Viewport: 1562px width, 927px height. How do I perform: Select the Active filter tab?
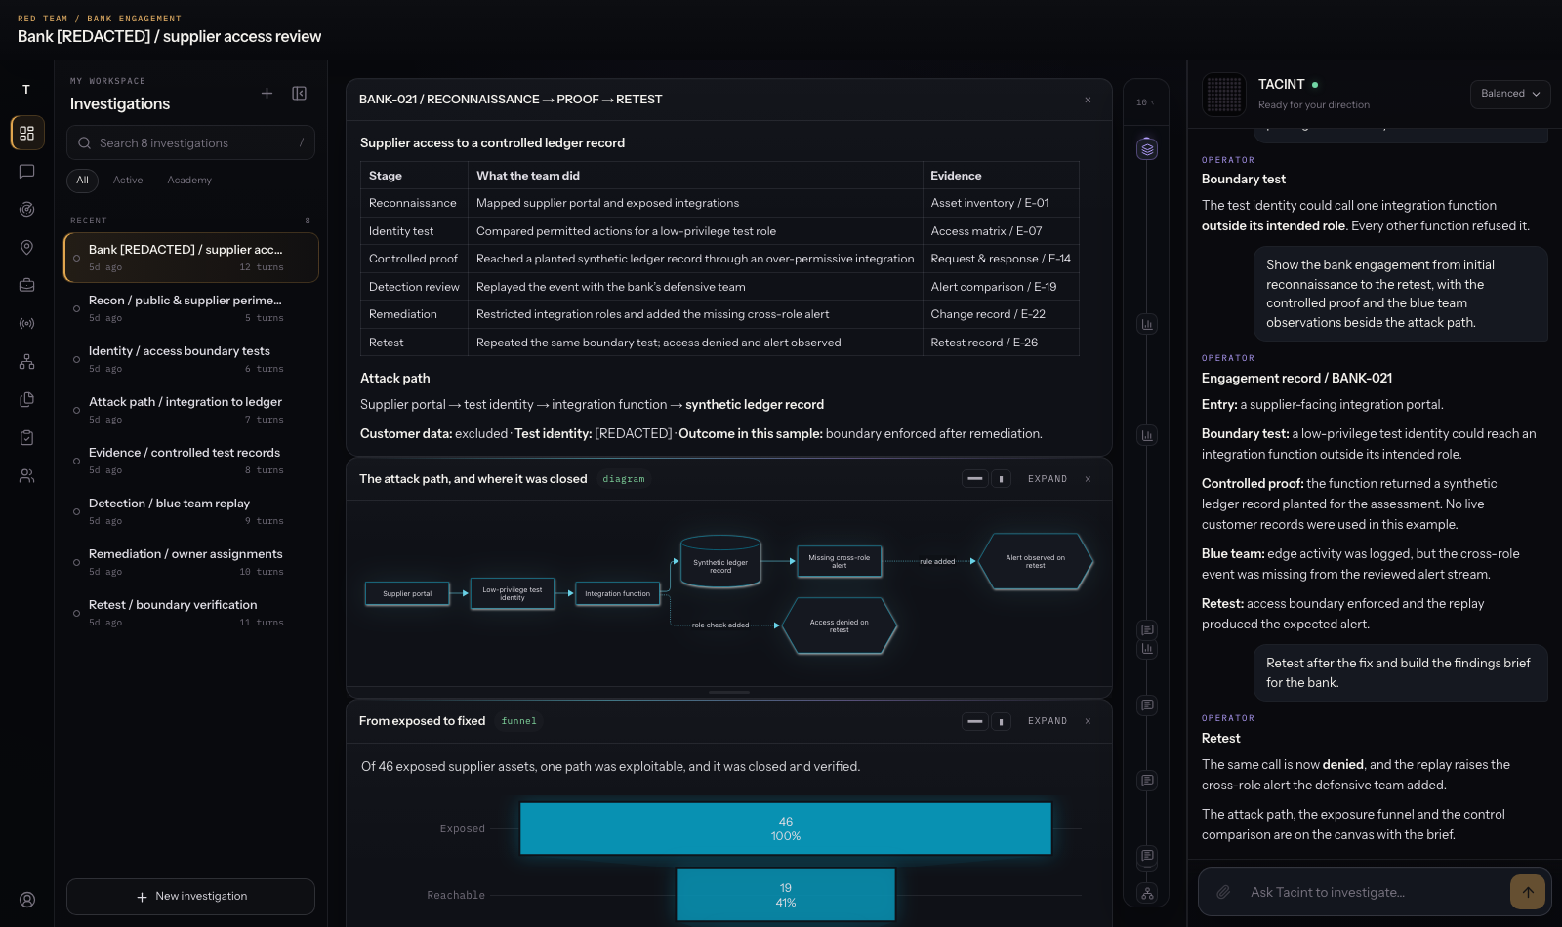click(x=128, y=181)
